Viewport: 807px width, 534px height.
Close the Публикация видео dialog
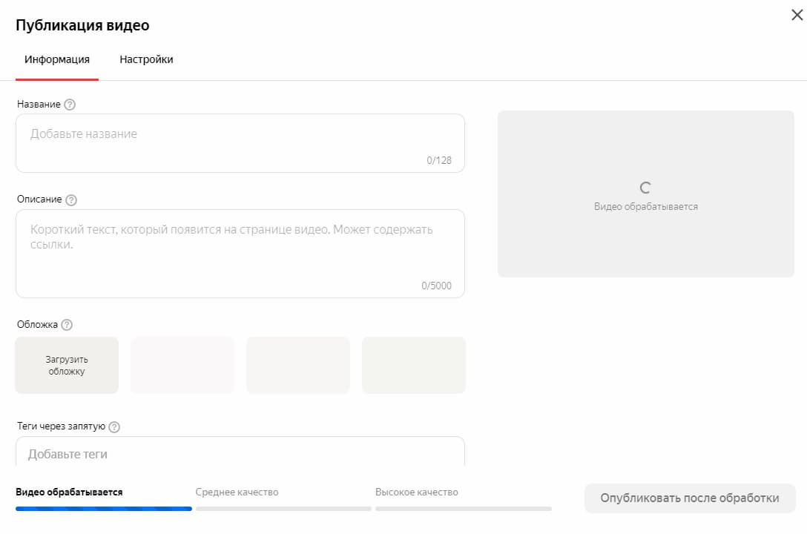pos(797,14)
